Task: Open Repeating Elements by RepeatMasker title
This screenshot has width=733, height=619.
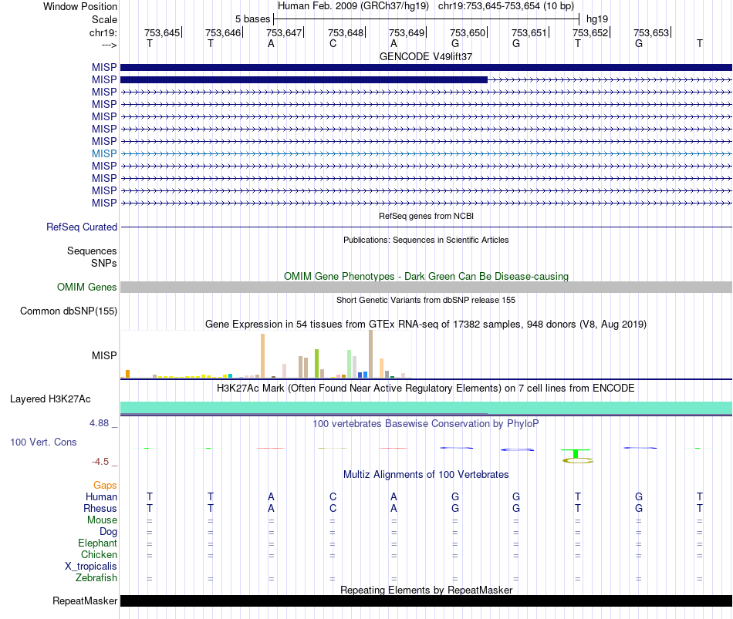Action: [426, 590]
